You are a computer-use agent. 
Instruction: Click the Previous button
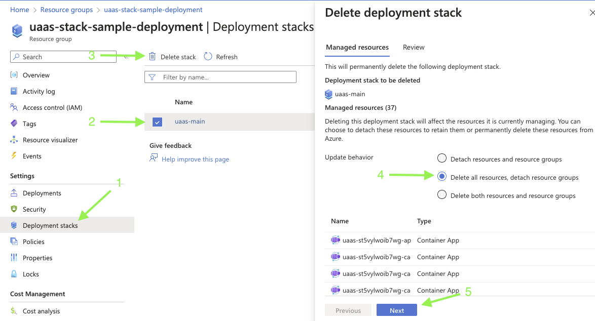348,310
